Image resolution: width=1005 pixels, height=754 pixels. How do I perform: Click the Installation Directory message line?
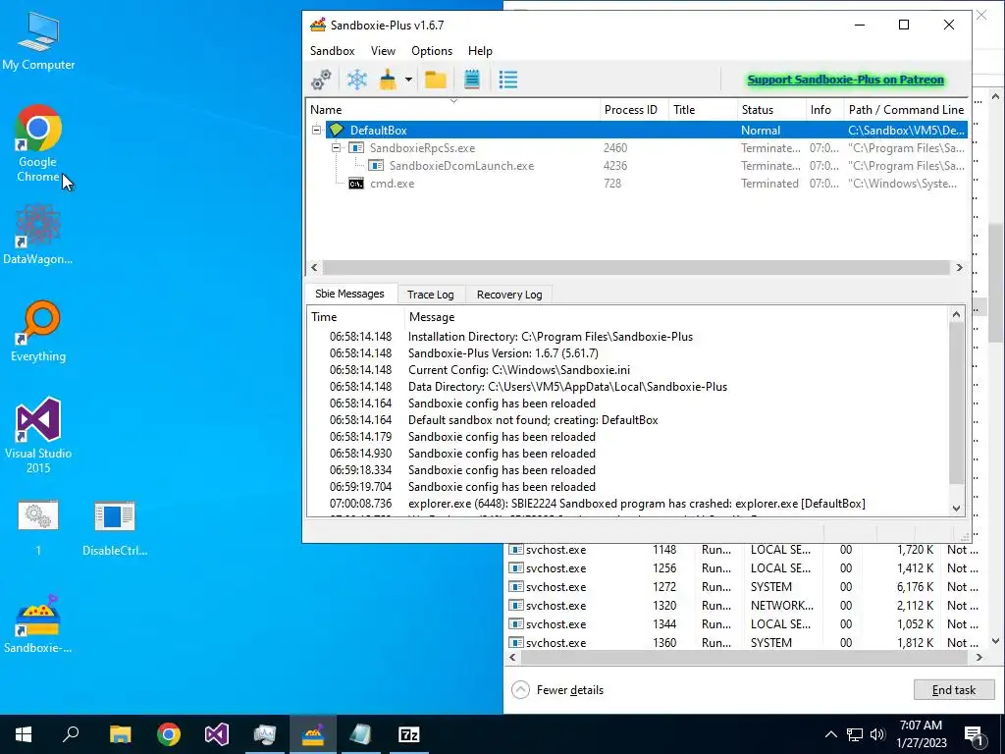click(x=627, y=337)
